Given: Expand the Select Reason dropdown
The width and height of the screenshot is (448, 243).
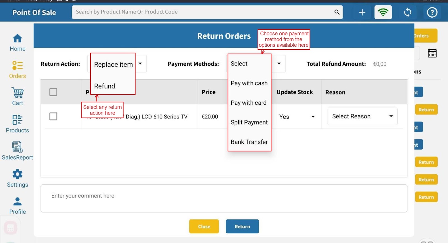Looking at the screenshot, I should pyautogui.click(x=362, y=116).
